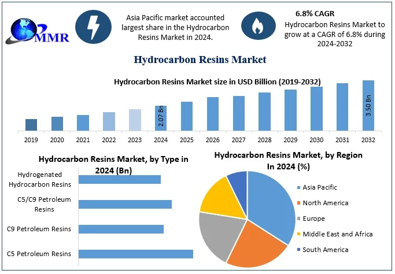Click the "6.8% CAGR" heading
Viewport: 395px width, 274px height.
point(315,14)
